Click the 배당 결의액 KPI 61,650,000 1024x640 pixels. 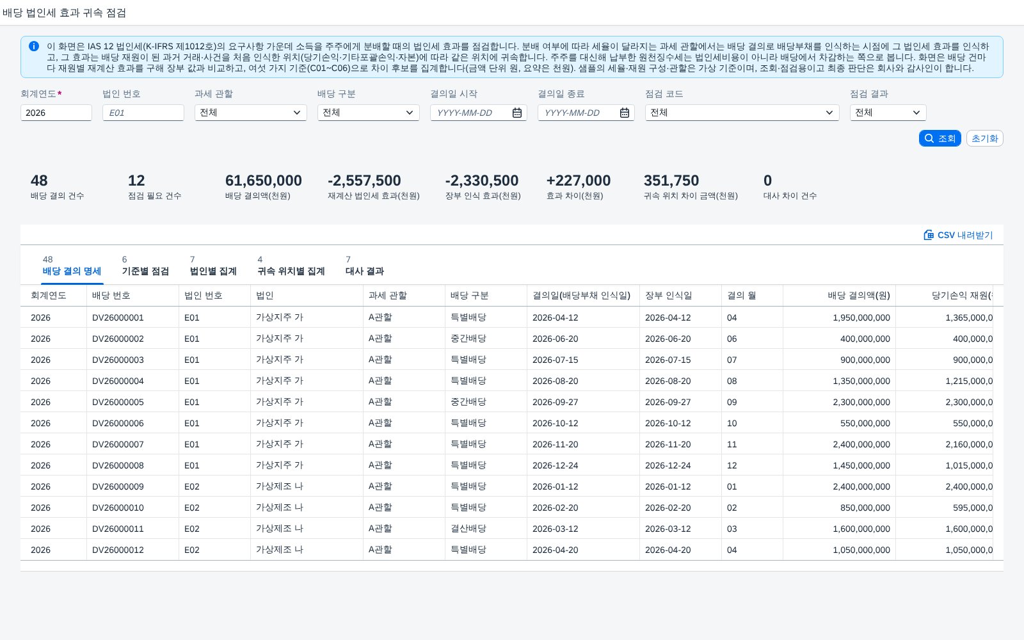pyautogui.click(x=264, y=180)
